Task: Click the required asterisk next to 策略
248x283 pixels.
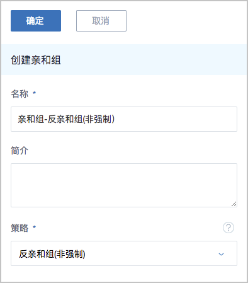Action: click(x=35, y=227)
